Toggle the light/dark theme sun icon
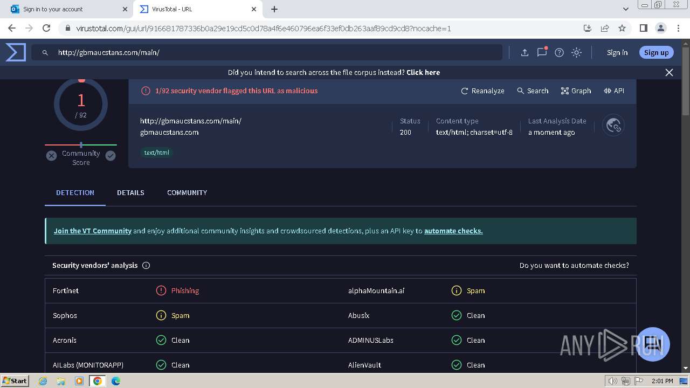This screenshot has height=388, width=690. coord(577,52)
